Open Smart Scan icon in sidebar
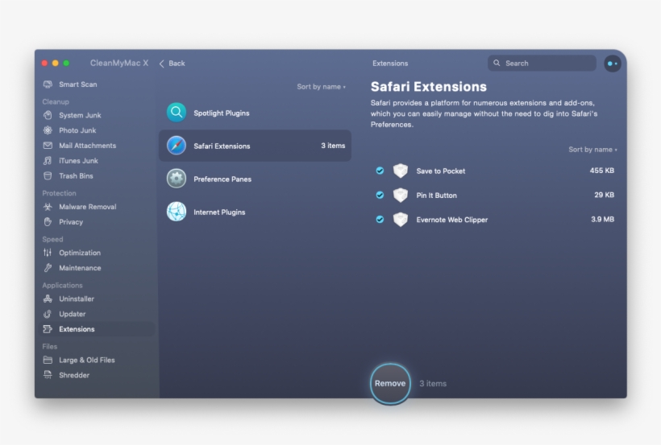661x445 pixels. [x=48, y=84]
